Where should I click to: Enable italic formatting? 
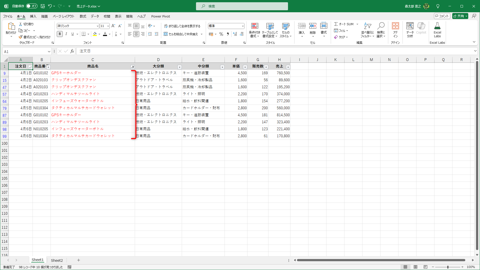point(66,34)
